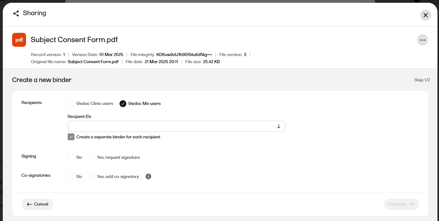Click the file integrity hash value

click(184, 55)
